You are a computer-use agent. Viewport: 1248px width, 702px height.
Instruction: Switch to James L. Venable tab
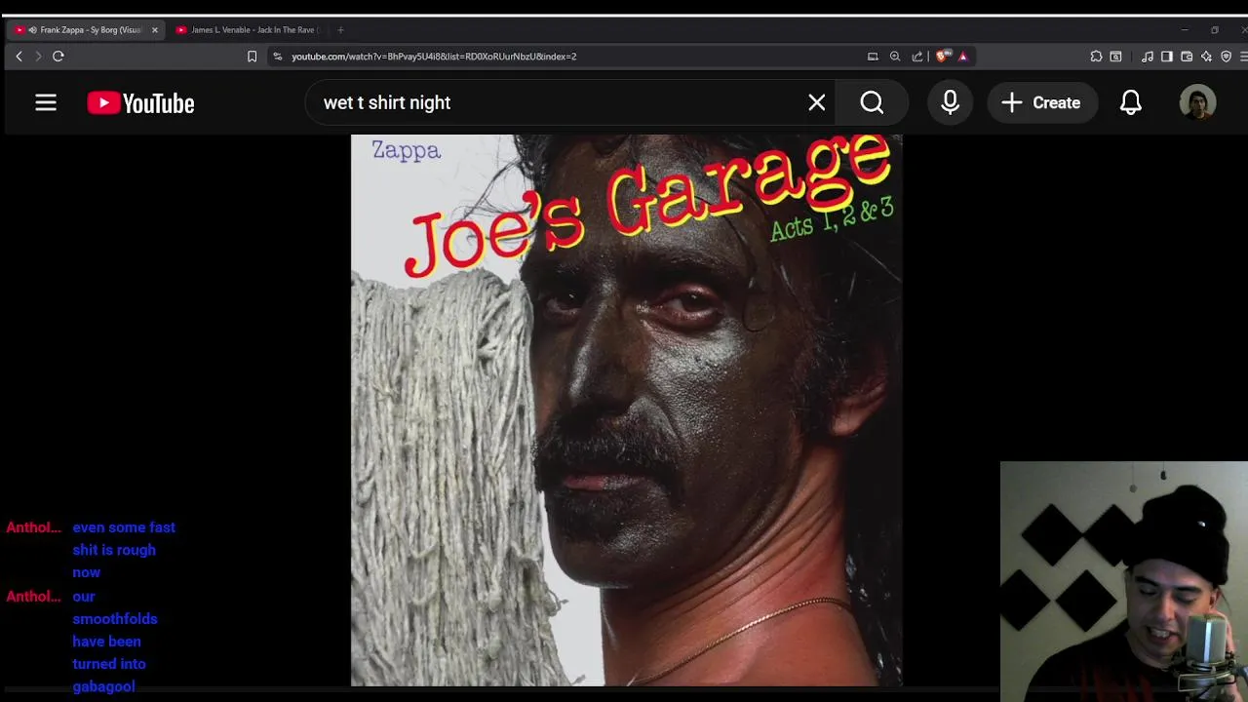pyautogui.click(x=249, y=30)
